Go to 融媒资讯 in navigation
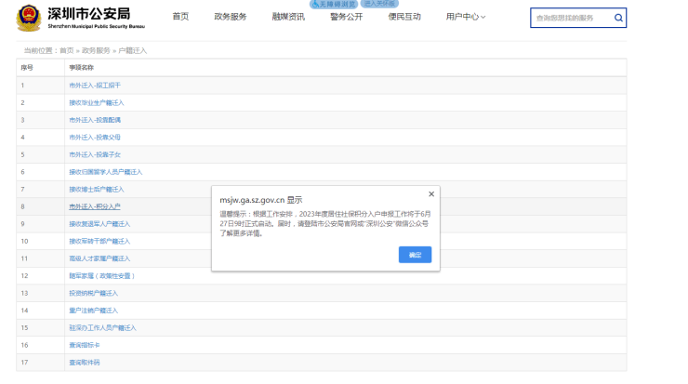Viewport: 688px width, 384px height. (287, 18)
